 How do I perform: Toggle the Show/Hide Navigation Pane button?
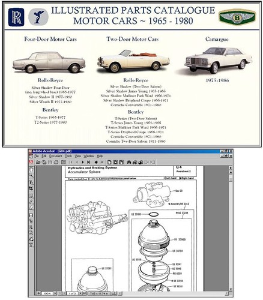(x=64, y=162)
